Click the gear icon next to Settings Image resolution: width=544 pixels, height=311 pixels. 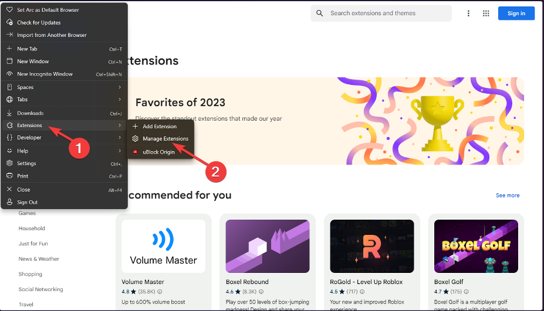(10, 163)
